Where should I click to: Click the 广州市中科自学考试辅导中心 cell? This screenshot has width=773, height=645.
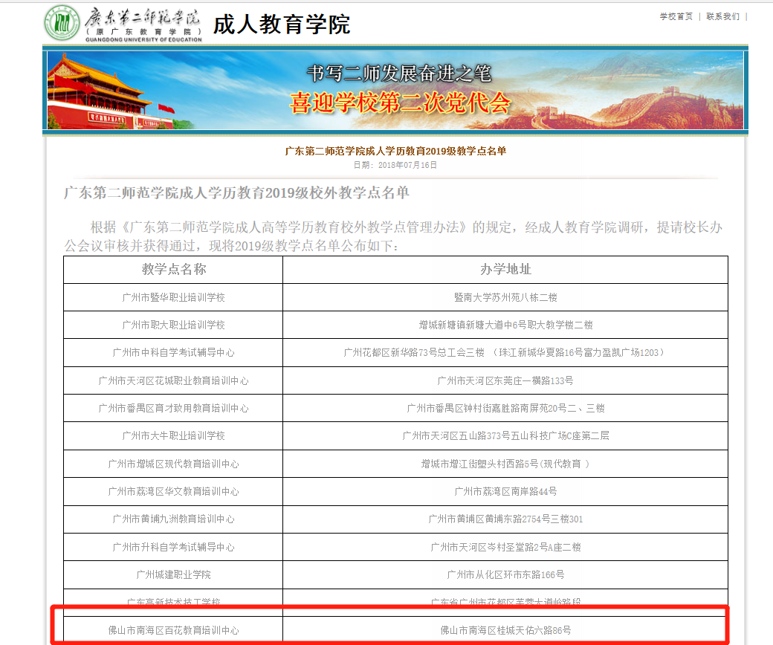point(173,352)
